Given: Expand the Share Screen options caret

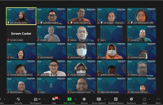Looking at the screenshot, I should click(76, 99).
